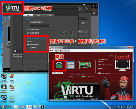Open the Windows Live Messenger desktop shortcut
Screen dimensions: 136x109
point(12,99)
